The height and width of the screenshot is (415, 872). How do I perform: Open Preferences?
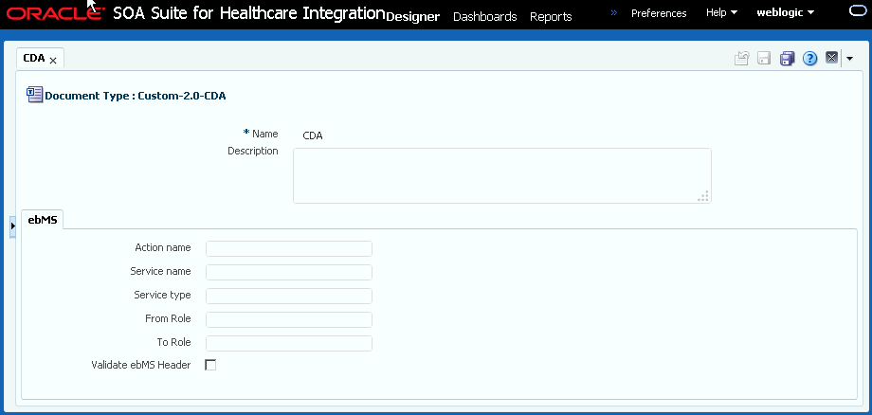click(659, 12)
